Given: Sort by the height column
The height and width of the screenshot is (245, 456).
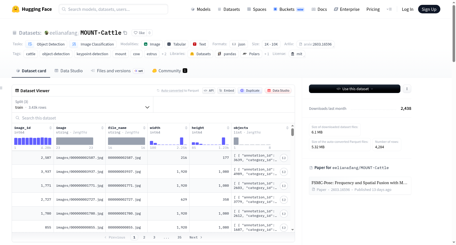Looking at the screenshot, I should tap(228, 128).
